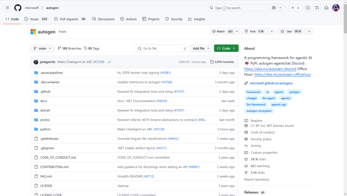This screenshot has width=347, height=196.
Task: Open the main branch selector dropdown
Action: point(42,48)
